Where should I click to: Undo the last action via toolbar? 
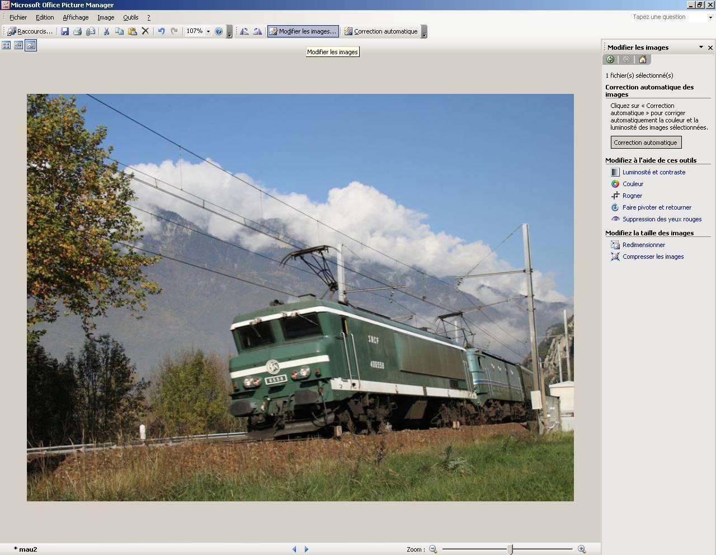coord(161,31)
